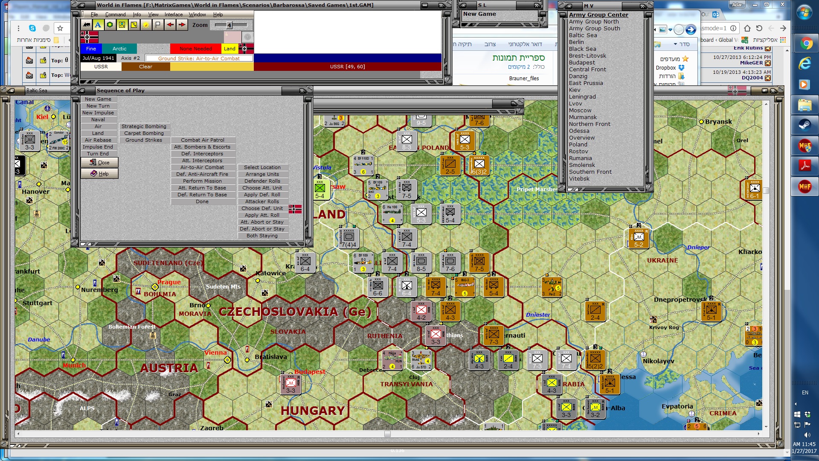
Task: Click the Windows Start orb
Action: [804, 12]
